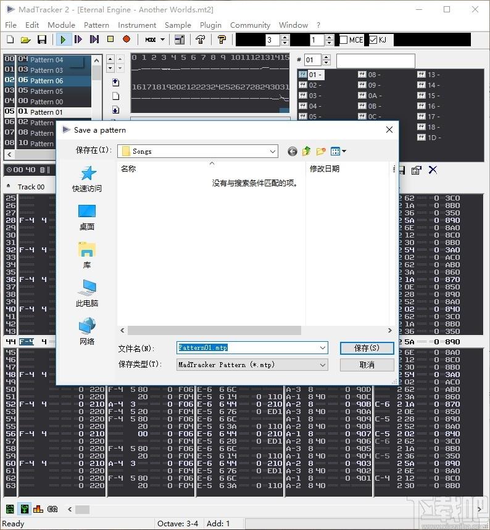Image resolution: width=490 pixels, height=530 pixels.
Task: Select Pattern 06 in the order list
Action: 48,80
